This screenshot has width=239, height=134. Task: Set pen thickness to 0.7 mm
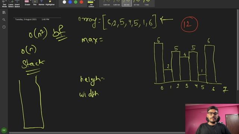[x=137, y=3]
